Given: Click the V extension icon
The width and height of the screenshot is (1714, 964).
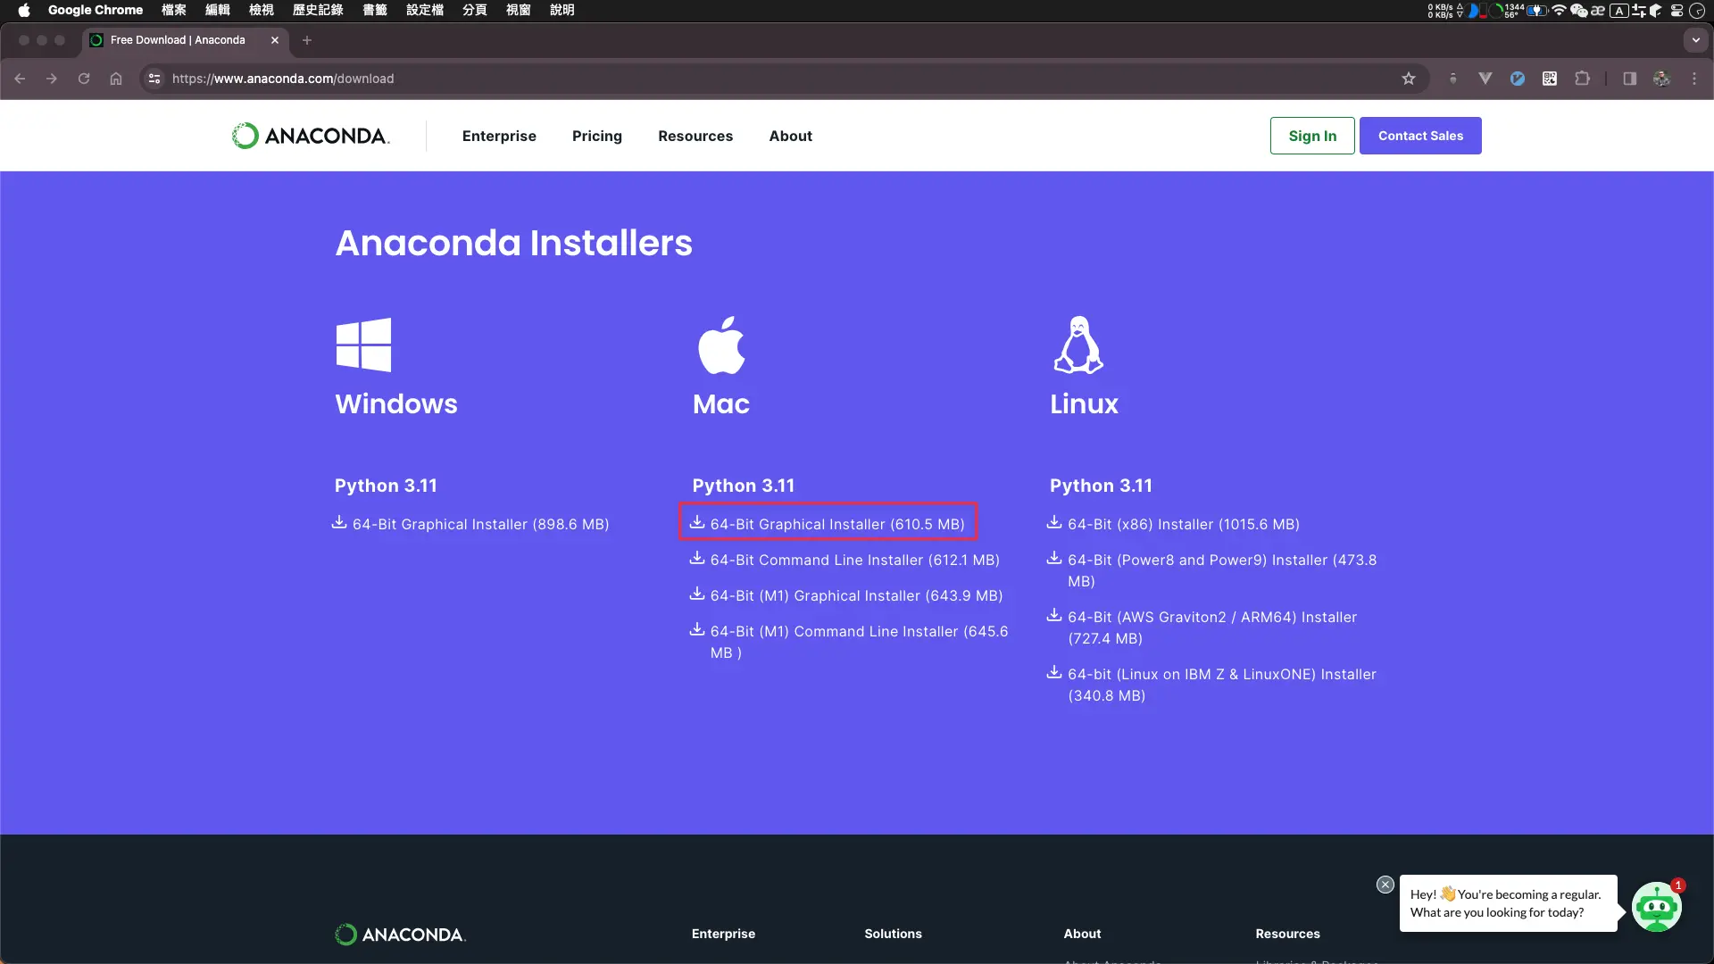Looking at the screenshot, I should click(1485, 79).
